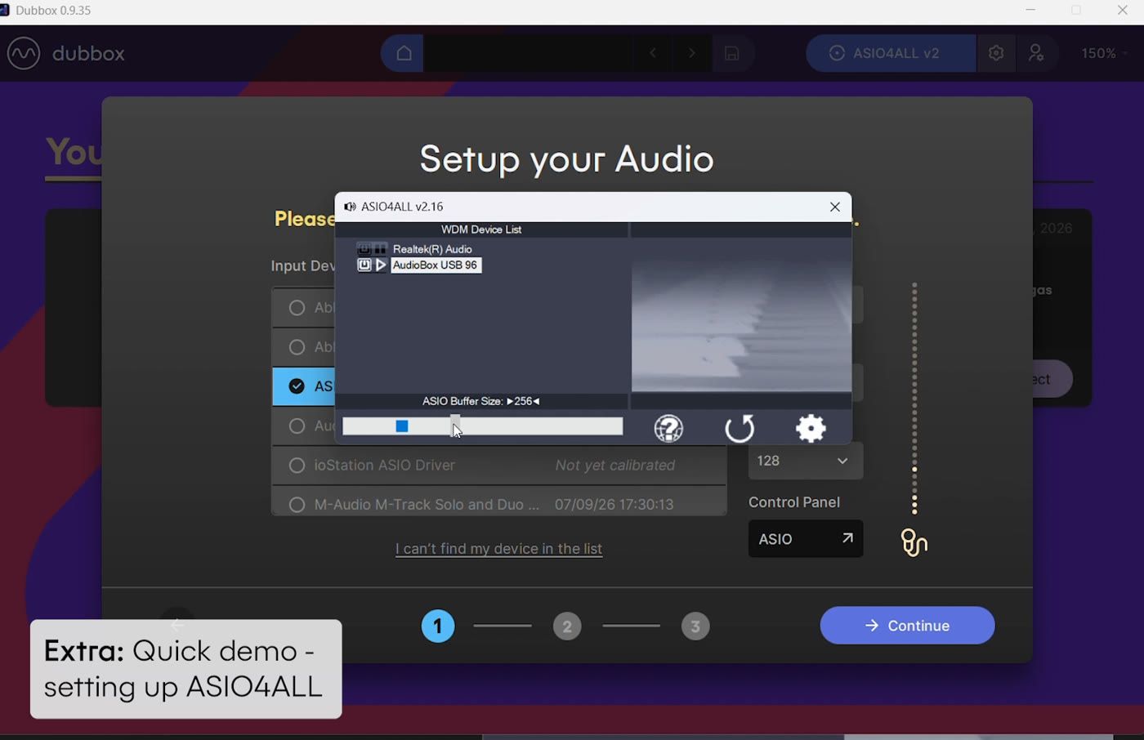Click the "Setup your Audio" heading
The width and height of the screenshot is (1144, 740).
(x=566, y=158)
